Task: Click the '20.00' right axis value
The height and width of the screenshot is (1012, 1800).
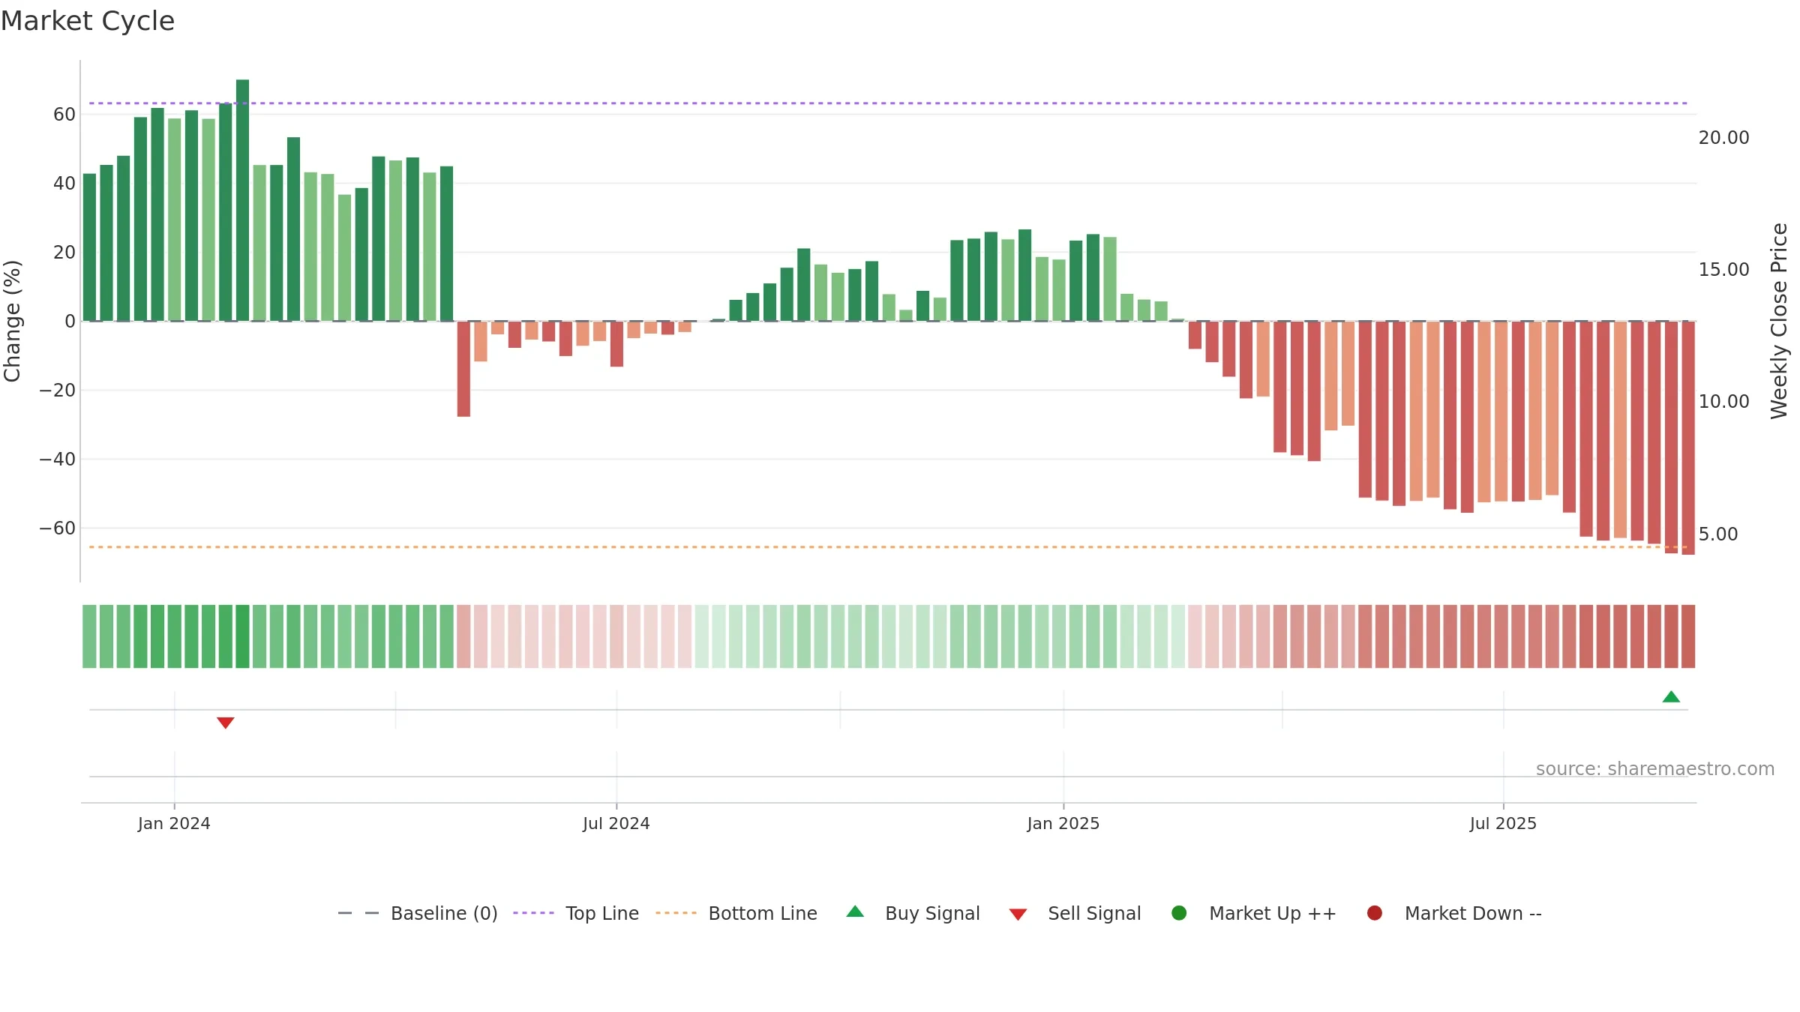Action: pyautogui.click(x=1723, y=138)
